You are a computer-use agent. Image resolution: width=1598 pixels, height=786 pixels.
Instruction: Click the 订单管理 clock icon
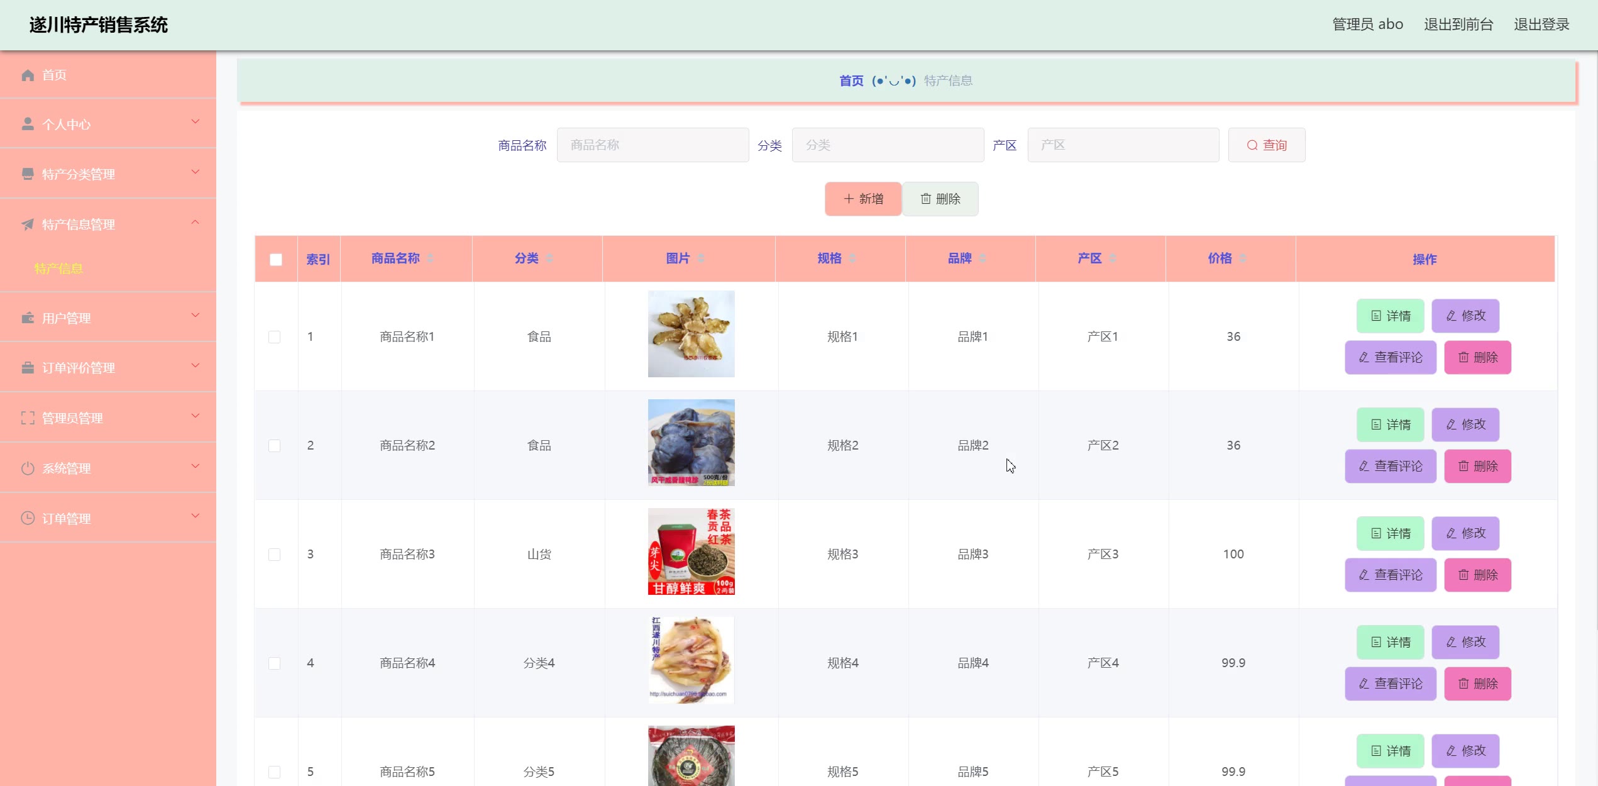28,519
